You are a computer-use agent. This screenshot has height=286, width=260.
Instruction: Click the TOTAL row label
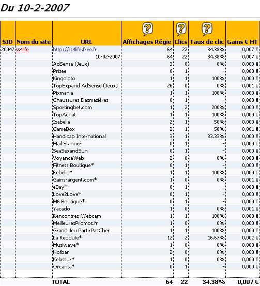point(60,282)
